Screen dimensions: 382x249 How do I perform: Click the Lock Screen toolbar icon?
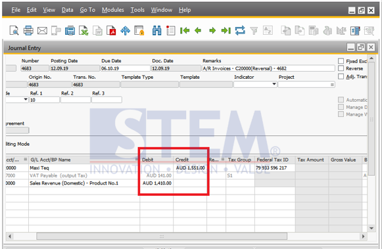139,31
